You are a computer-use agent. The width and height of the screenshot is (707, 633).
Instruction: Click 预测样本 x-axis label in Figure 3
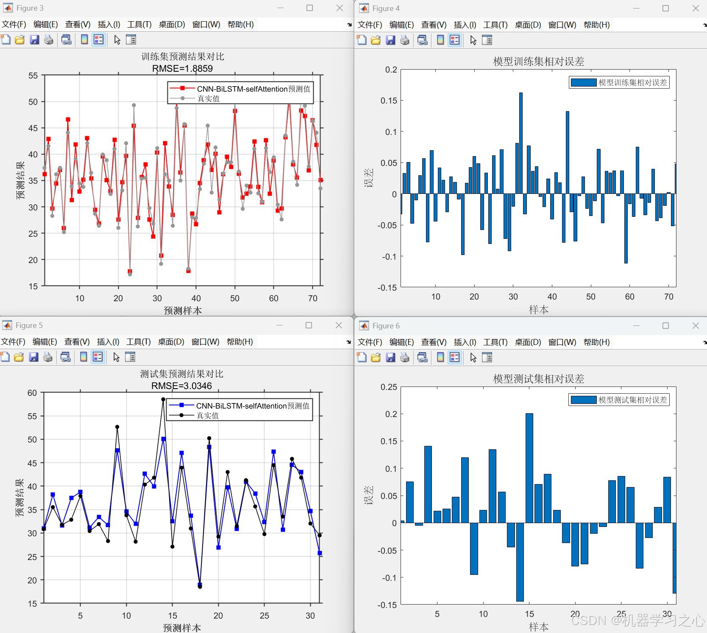pos(183,311)
